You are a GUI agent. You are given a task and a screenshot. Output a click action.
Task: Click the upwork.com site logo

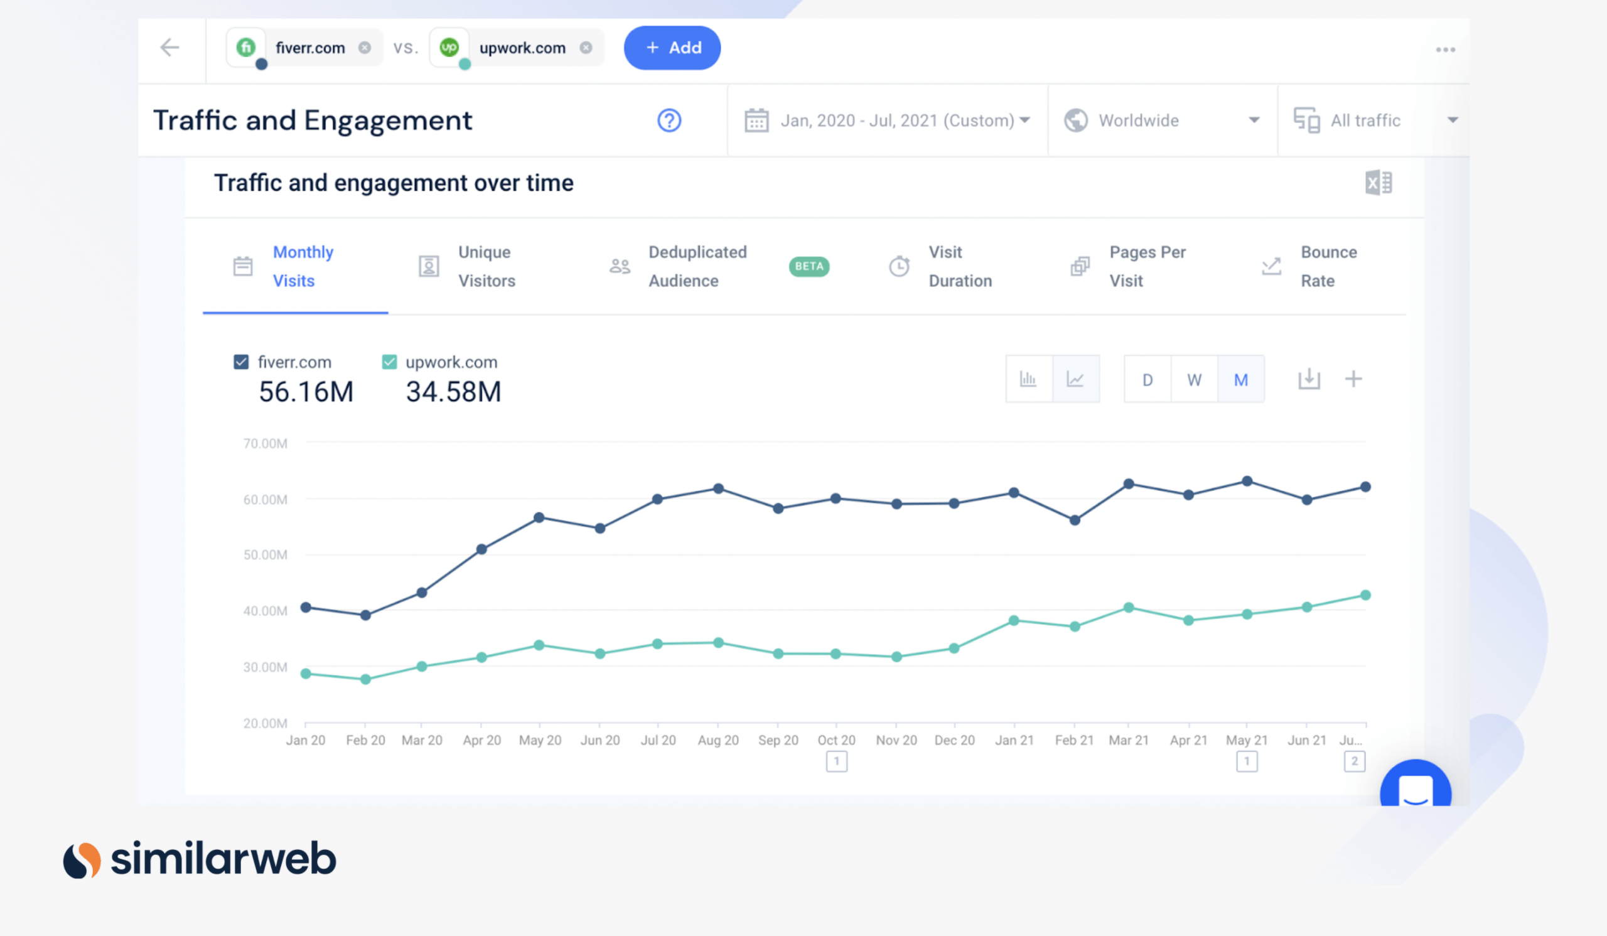[449, 47]
